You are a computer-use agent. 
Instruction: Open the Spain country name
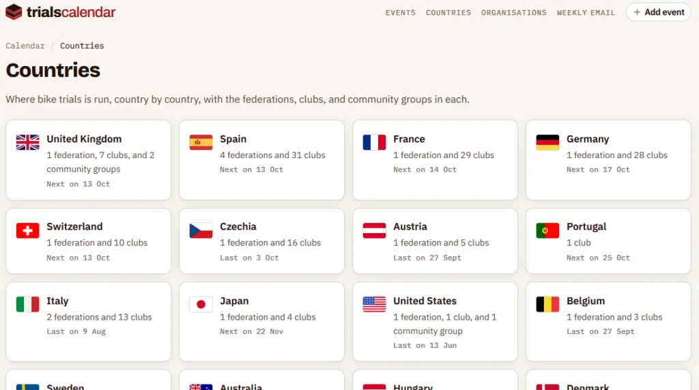[233, 139]
